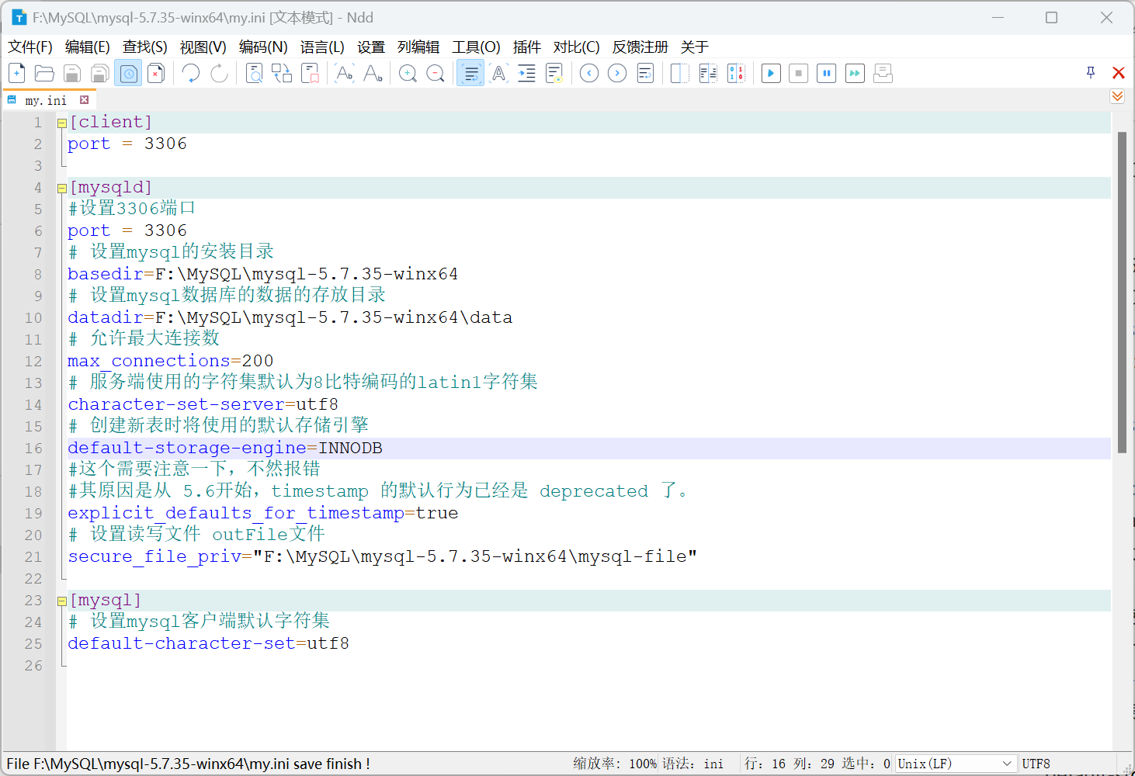Click the lines-with-return-arrow icon
The image size is (1135, 776).
point(645,74)
